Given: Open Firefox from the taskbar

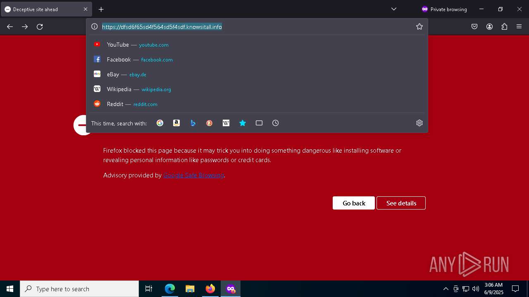Looking at the screenshot, I should (x=210, y=289).
